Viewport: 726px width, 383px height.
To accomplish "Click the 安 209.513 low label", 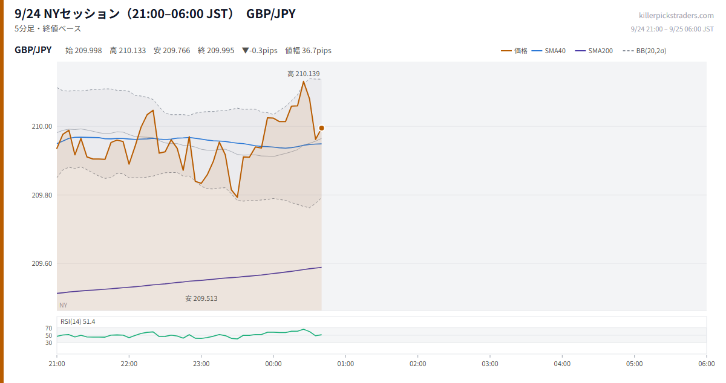I will pyautogui.click(x=201, y=298).
